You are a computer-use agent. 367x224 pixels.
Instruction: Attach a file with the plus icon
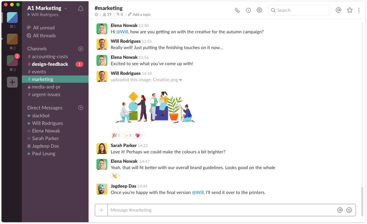click(x=101, y=210)
